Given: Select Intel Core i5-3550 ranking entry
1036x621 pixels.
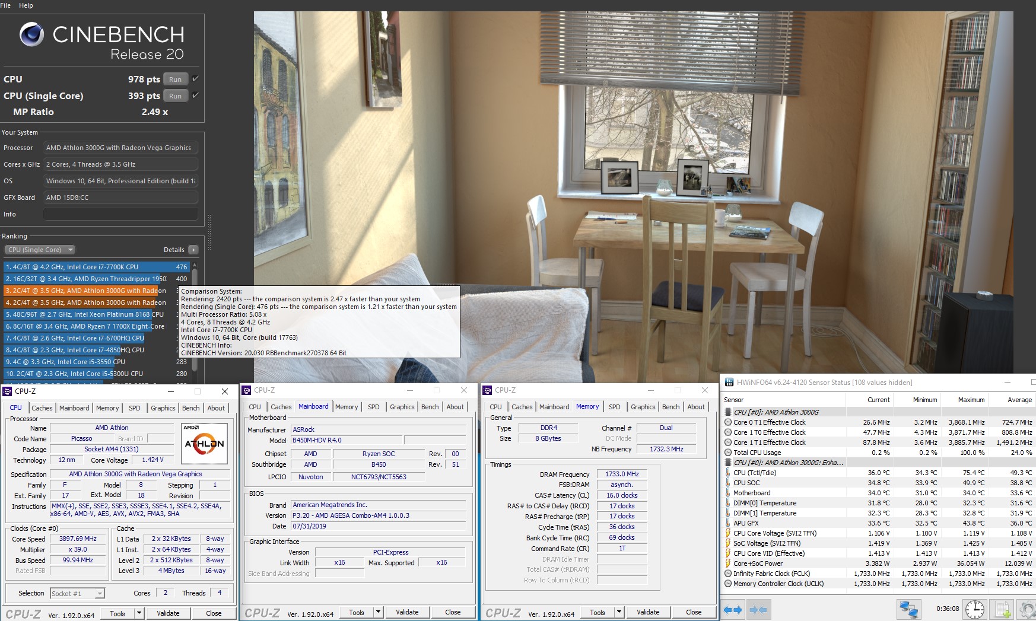Looking at the screenshot, I should click(x=96, y=362).
